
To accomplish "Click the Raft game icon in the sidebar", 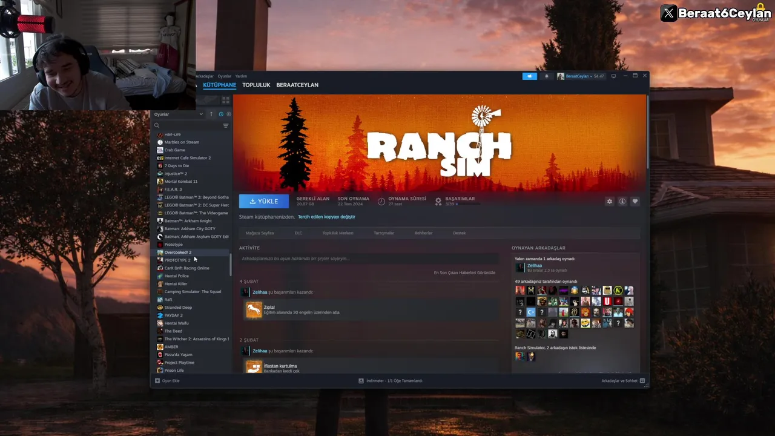I will (160, 300).
